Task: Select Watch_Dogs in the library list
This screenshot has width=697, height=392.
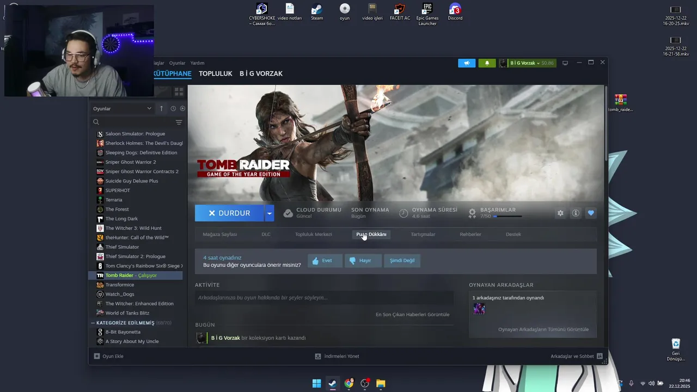Action: (x=120, y=294)
